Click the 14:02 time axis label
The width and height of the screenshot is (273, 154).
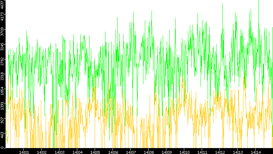tap(42, 152)
